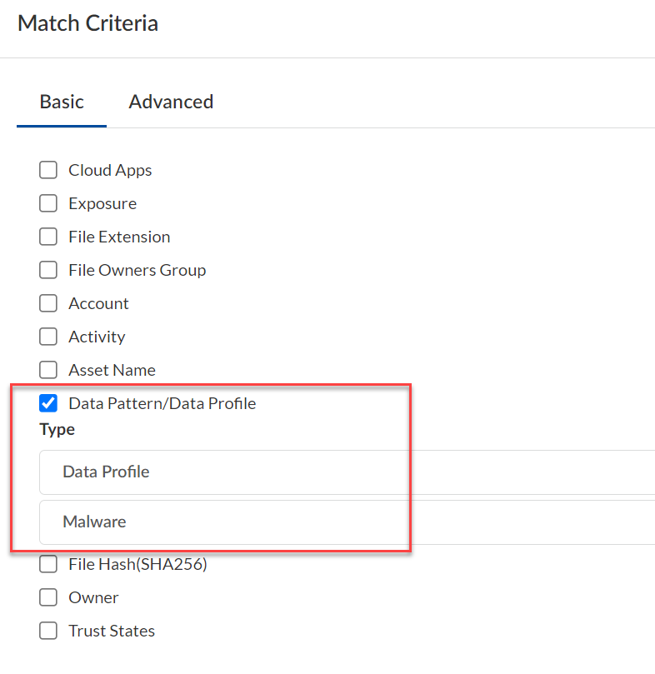The width and height of the screenshot is (655, 674).
Task: Enable the Account match criteria
Action: tap(48, 303)
